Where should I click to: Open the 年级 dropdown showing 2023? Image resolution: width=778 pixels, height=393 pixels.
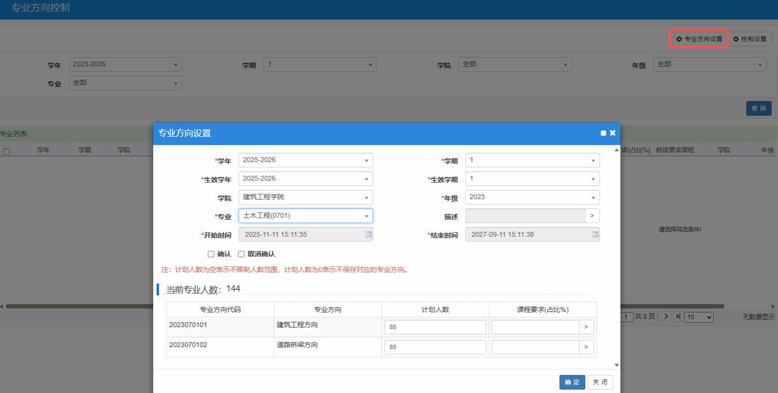[x=593, y=198]
